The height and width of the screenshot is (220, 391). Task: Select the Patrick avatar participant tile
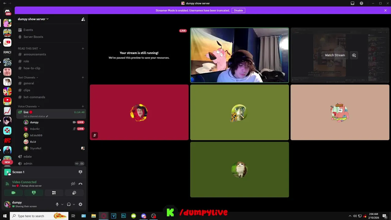click(340, 112)
